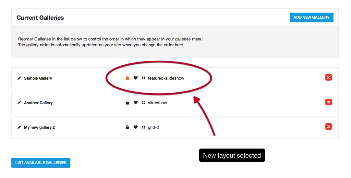Click the heart icon in Another Gallery row
Screen dimensions: 351x178
tap(136, 103)
